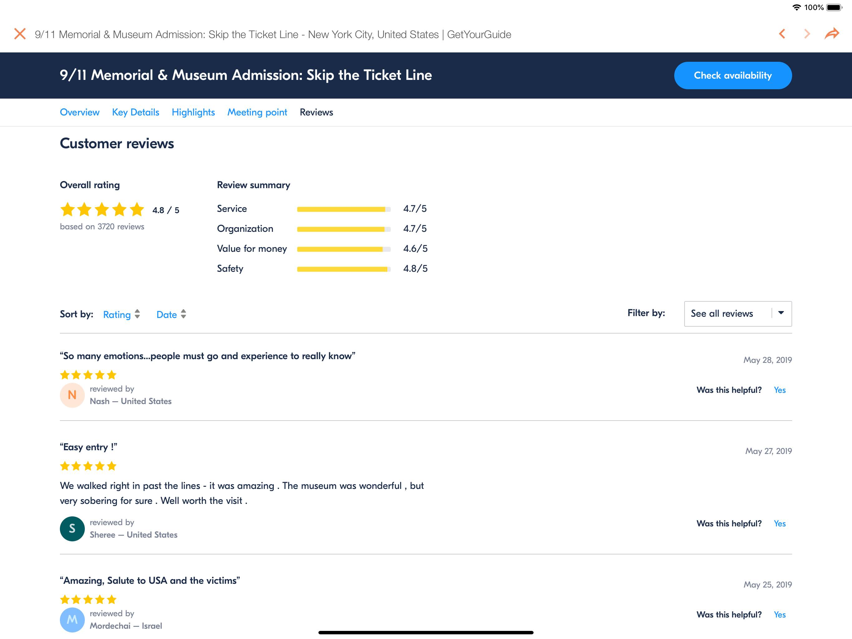
Task: Go forward using the right chevron
Action: click(807, 34)
